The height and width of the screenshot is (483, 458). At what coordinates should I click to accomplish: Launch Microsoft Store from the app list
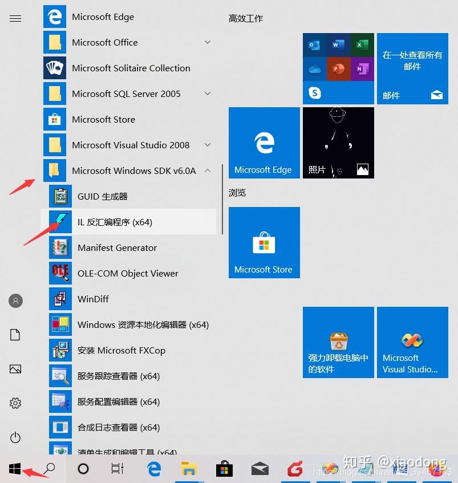[x=129, y=119]
